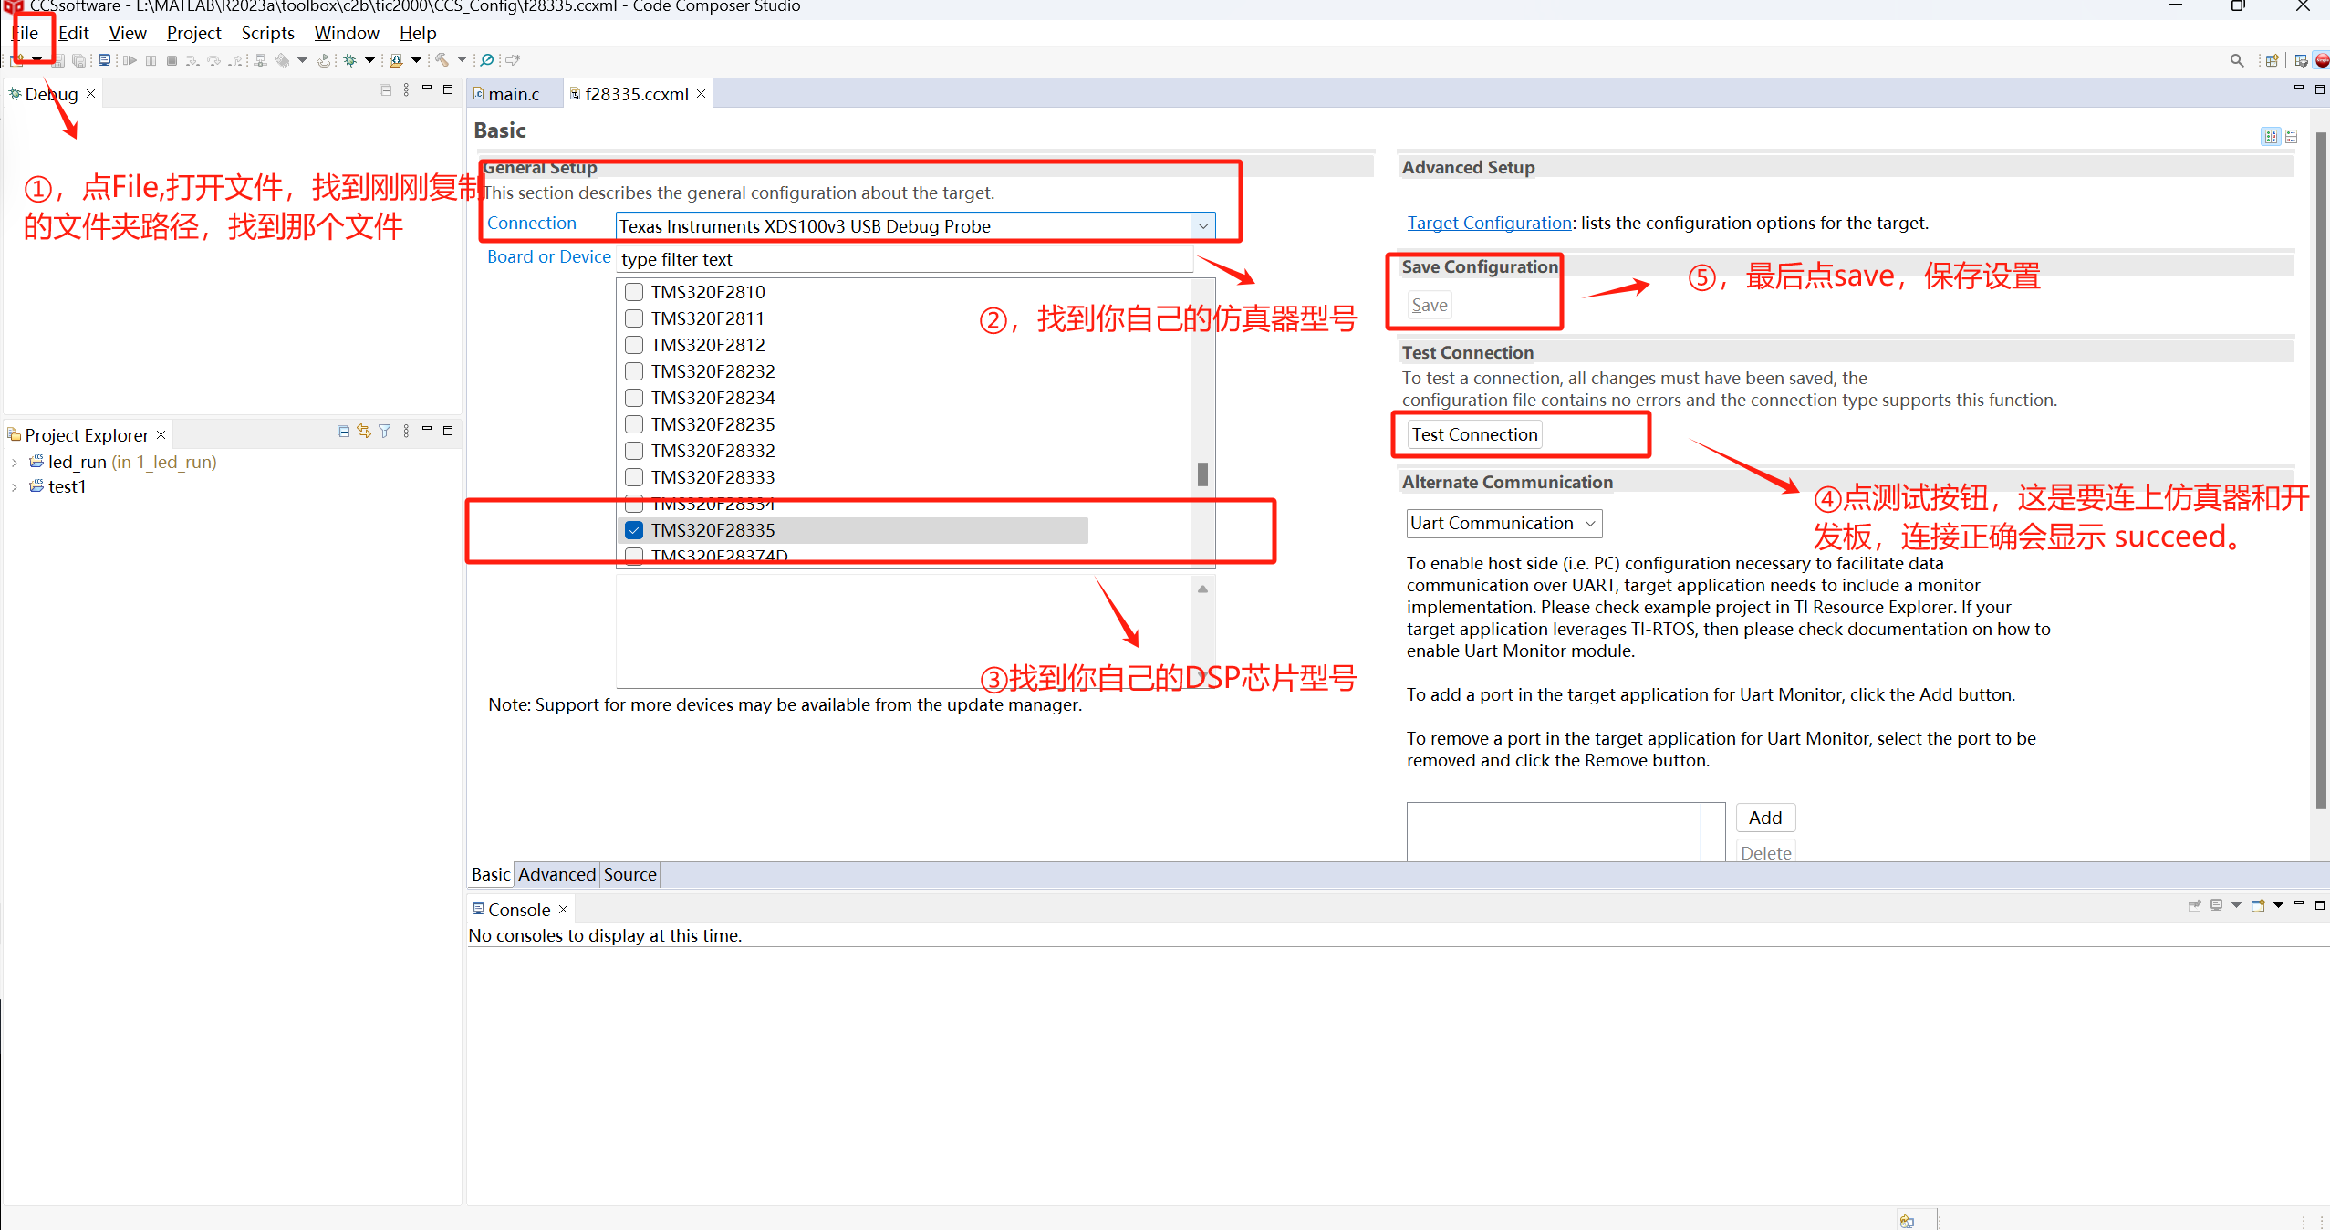Click the Open Perspective icon

tap(2273, 60)
